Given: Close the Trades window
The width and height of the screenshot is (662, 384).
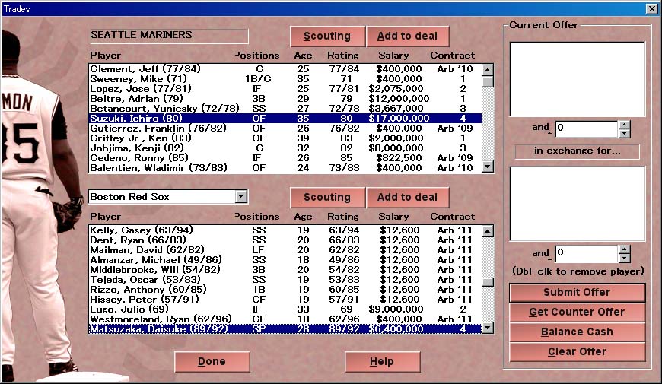Looking at the screenshot, I should click(x=652, y=9).
